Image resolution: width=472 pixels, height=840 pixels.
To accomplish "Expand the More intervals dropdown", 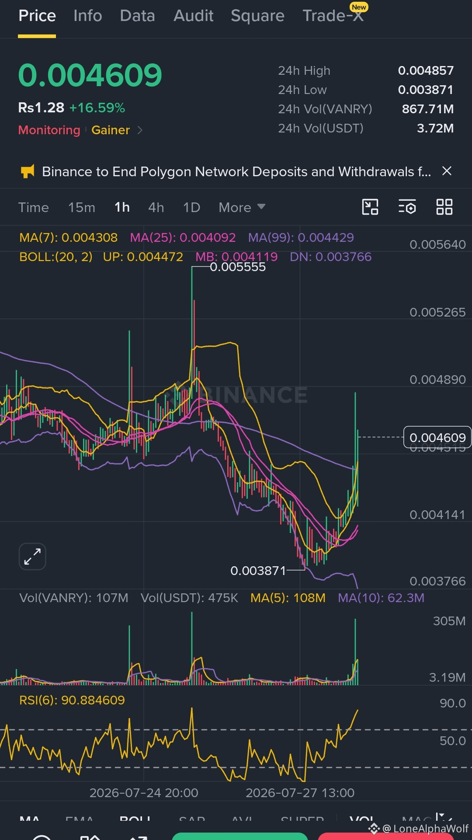I will tap(242, 207).
